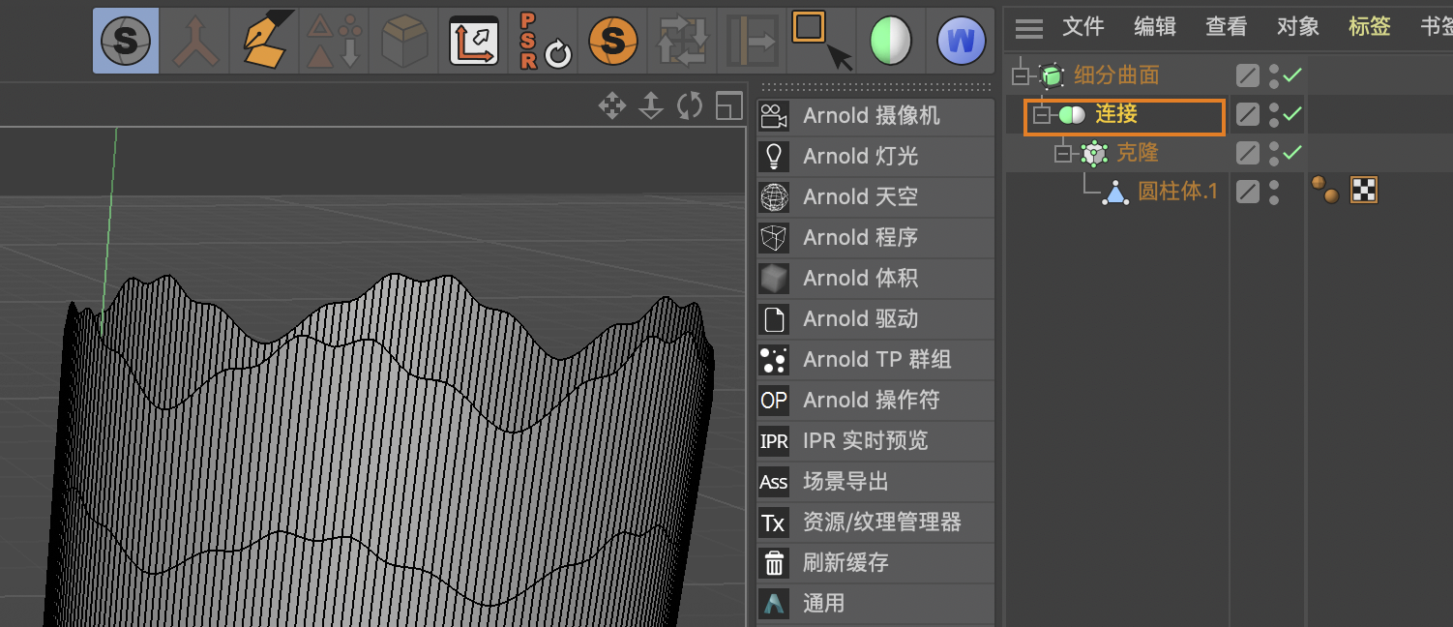Open 资源/纹理管理器 Tx manager
The image size is (1453, 627).
pyautogui.click(x=875, y=522)
